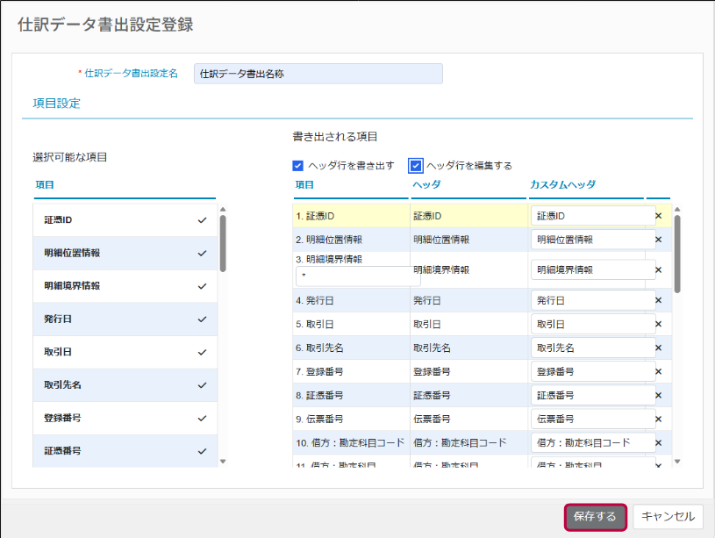Click 登録番号 item in selectable list
The height and width of the screenshot is (538, 715).
(125, 418)
